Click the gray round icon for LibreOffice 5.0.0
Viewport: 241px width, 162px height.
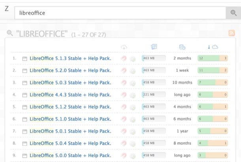[x=133, y=156]
